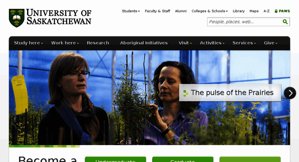Screen dimensions: 299x162
Task: Click the Undergraduate green button
Action: point(115,159)
